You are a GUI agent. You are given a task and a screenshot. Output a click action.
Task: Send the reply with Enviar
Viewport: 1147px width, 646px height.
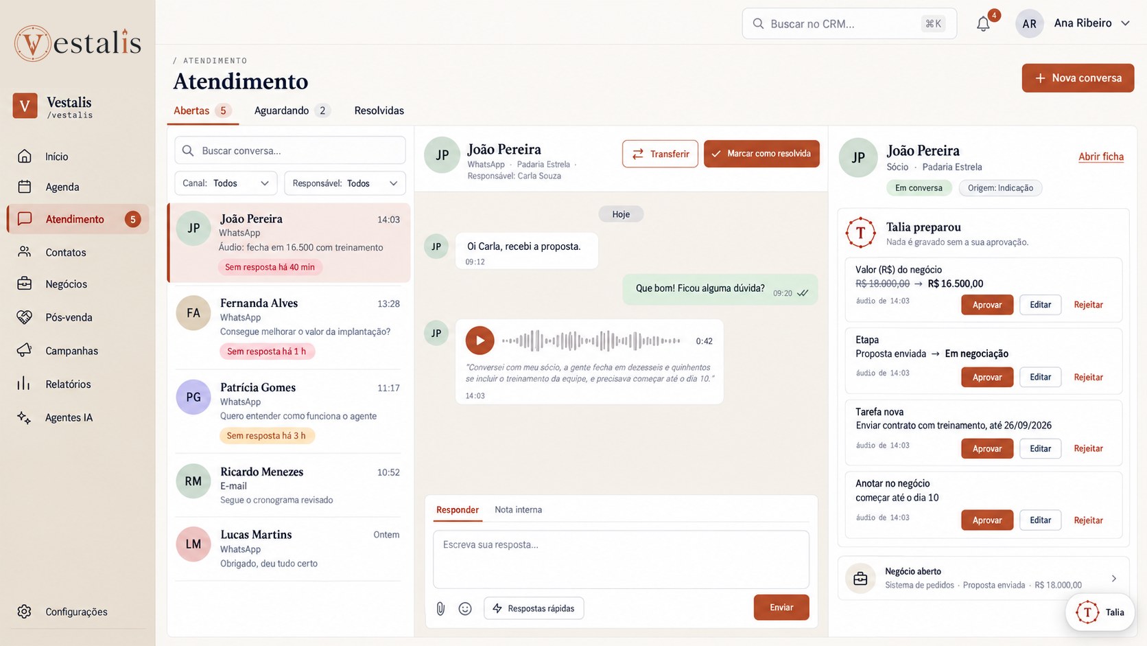781,608
